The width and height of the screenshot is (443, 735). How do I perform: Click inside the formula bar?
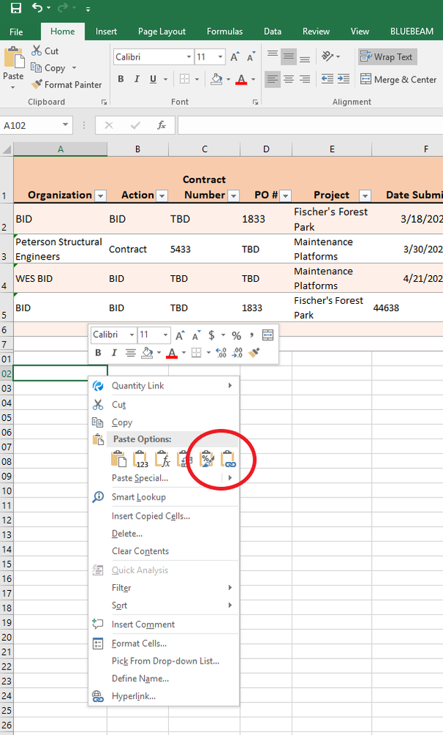click(x=311, y=125)
